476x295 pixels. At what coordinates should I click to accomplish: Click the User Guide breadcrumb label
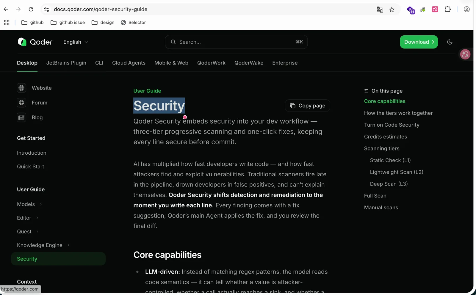coord(147,91)
